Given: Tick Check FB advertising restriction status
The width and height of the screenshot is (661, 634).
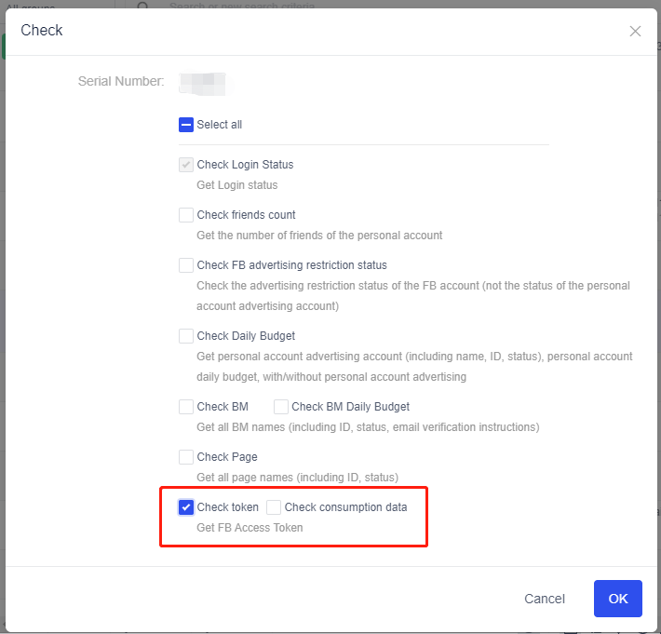Looking at the screenshot, I should tap(186, 265).
